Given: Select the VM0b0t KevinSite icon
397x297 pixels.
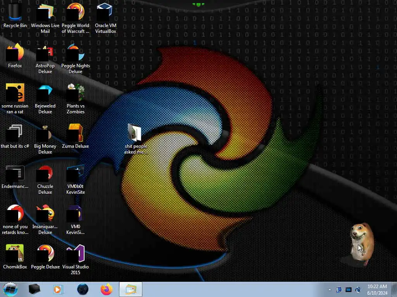Looking at the screenshot, I should click(76, 179).
